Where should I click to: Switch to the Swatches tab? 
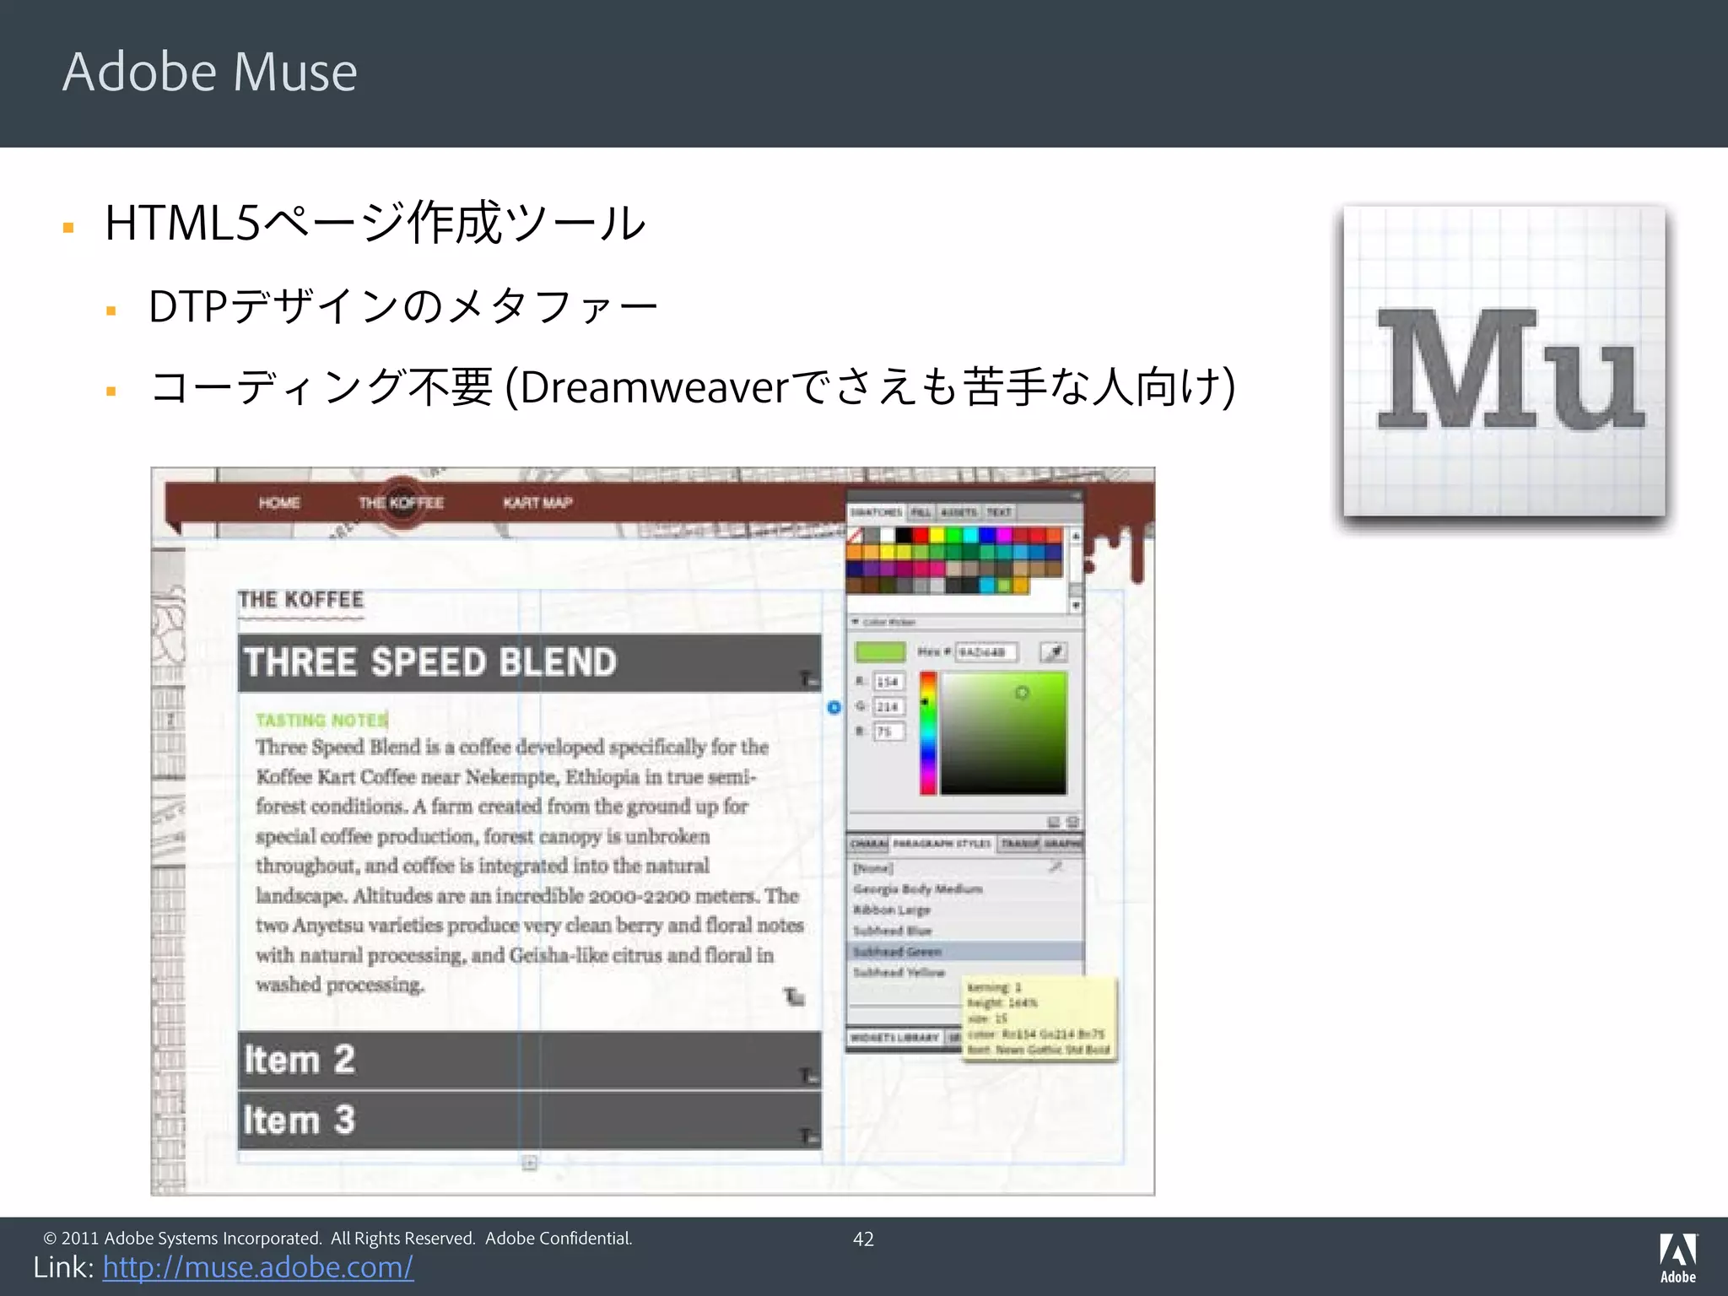tap(876, 512)
